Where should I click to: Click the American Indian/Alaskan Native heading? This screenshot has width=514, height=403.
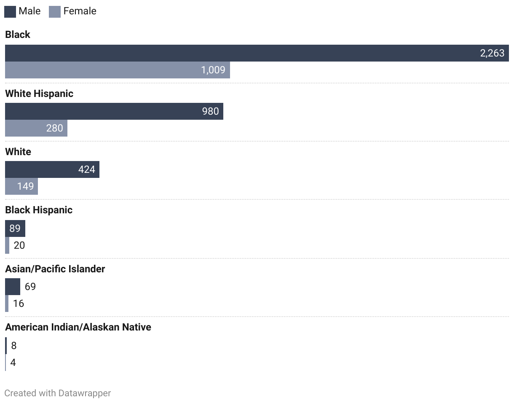[x=78, y=327]
